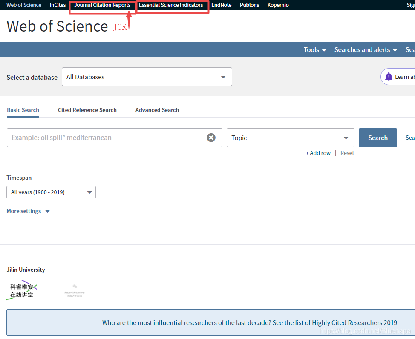This screenshot has height=339, width=415.
Task: Open EndNote
Action: point(221,5)
